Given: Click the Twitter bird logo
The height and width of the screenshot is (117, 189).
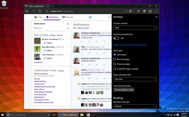Looking at the screenshot, I should click(90, 17).
